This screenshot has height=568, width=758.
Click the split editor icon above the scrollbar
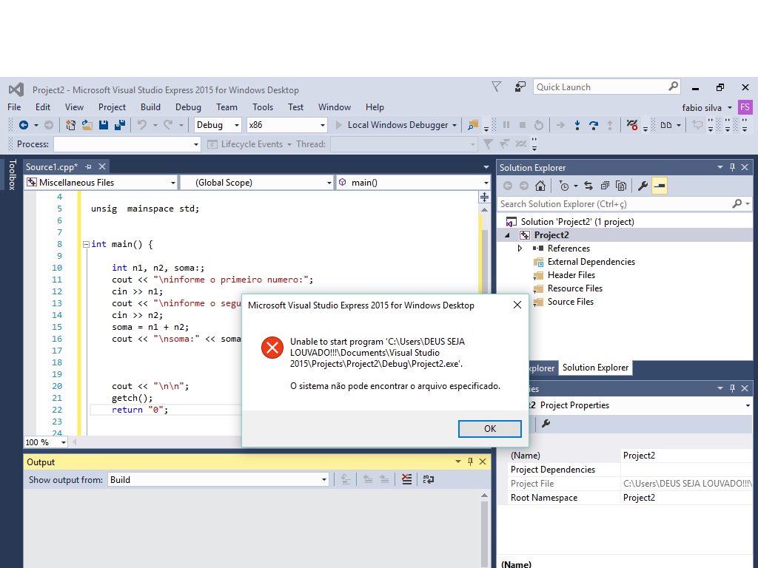pos(484,197)
